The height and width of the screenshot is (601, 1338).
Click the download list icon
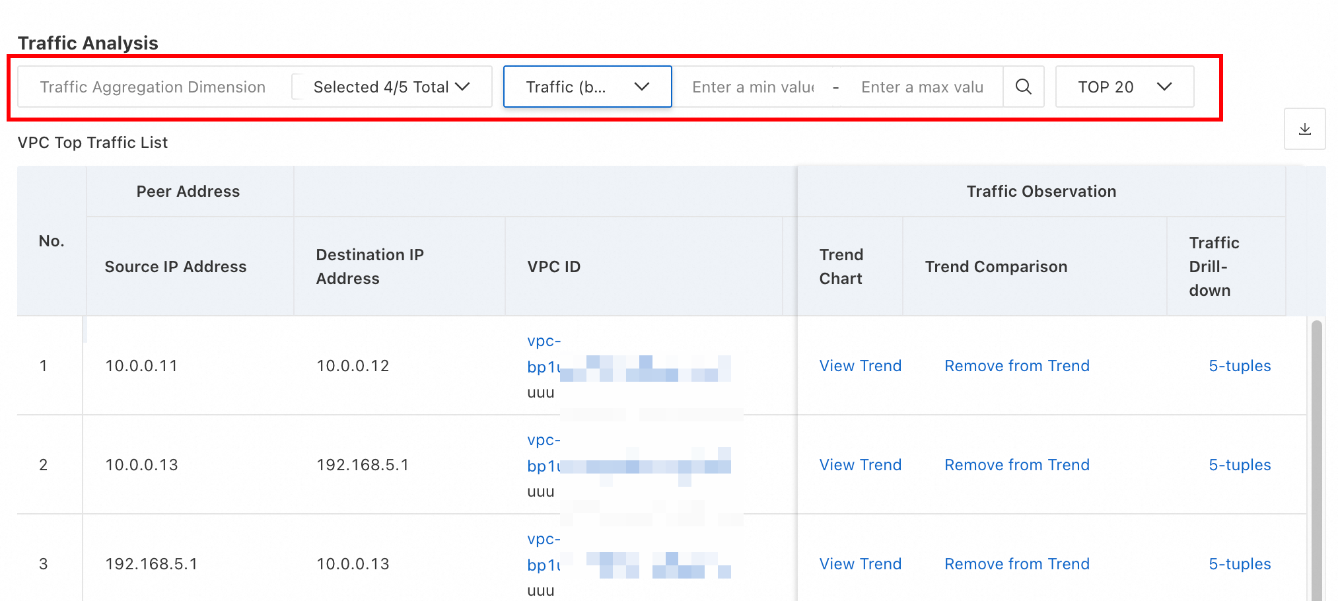pos(1304,129)
